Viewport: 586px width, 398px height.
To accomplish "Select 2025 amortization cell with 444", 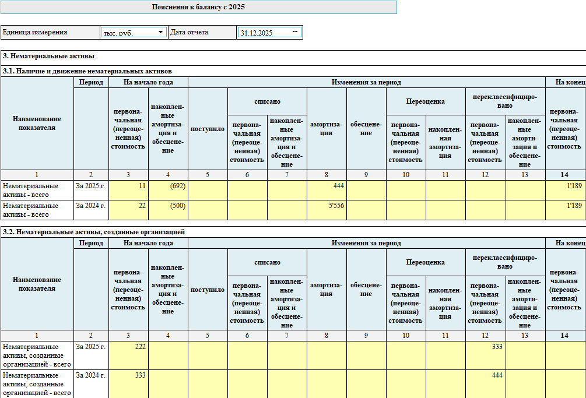I will pyautogui.click(x=327, y=191).
